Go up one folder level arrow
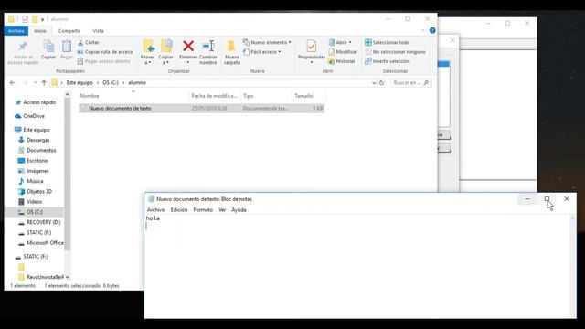 pos(44,83)
